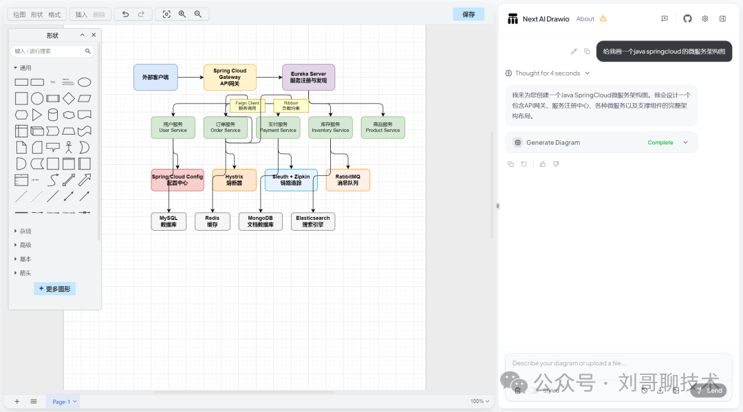
Task: Click the zoom out magnifier icon
Action: (198, 14)
